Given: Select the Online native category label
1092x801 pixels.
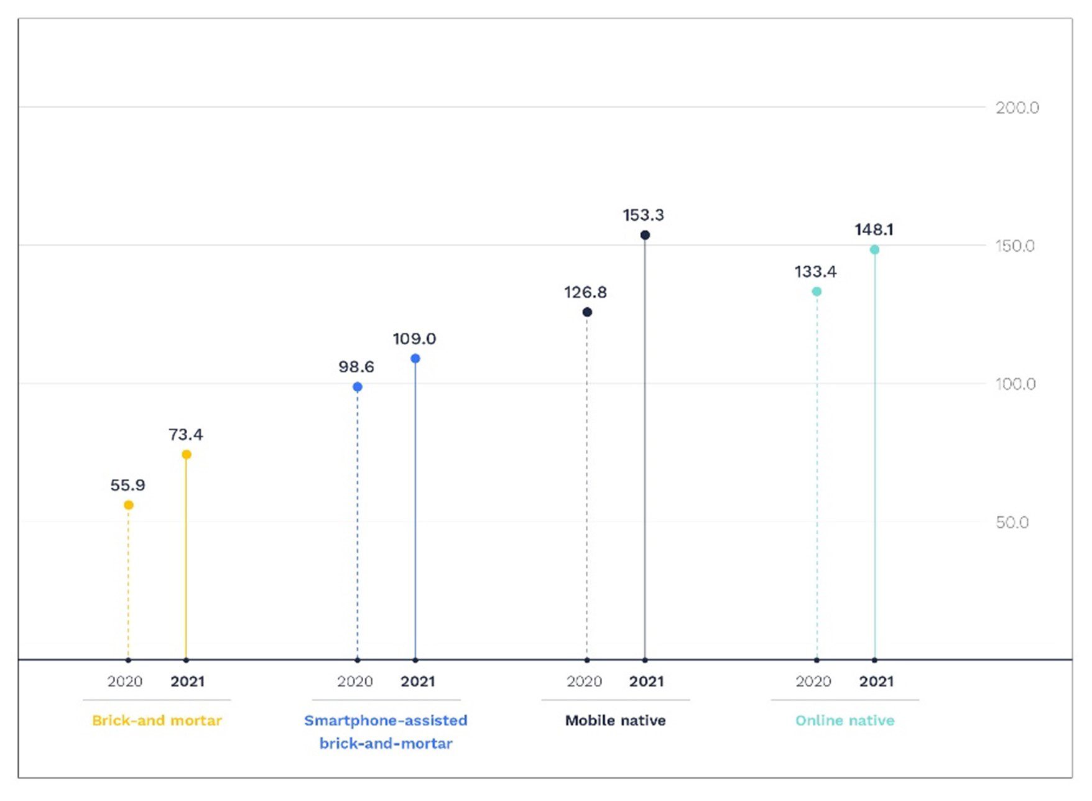Looking at the screenshot, I should [x=844, y=720].
